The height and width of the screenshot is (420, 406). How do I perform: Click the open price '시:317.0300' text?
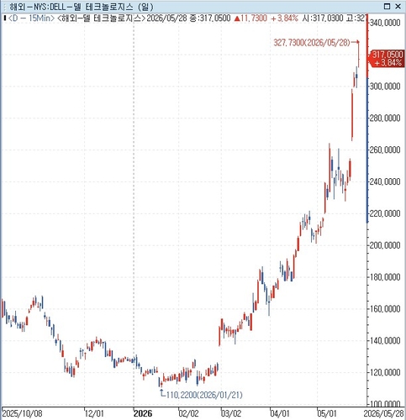(323, 18)
